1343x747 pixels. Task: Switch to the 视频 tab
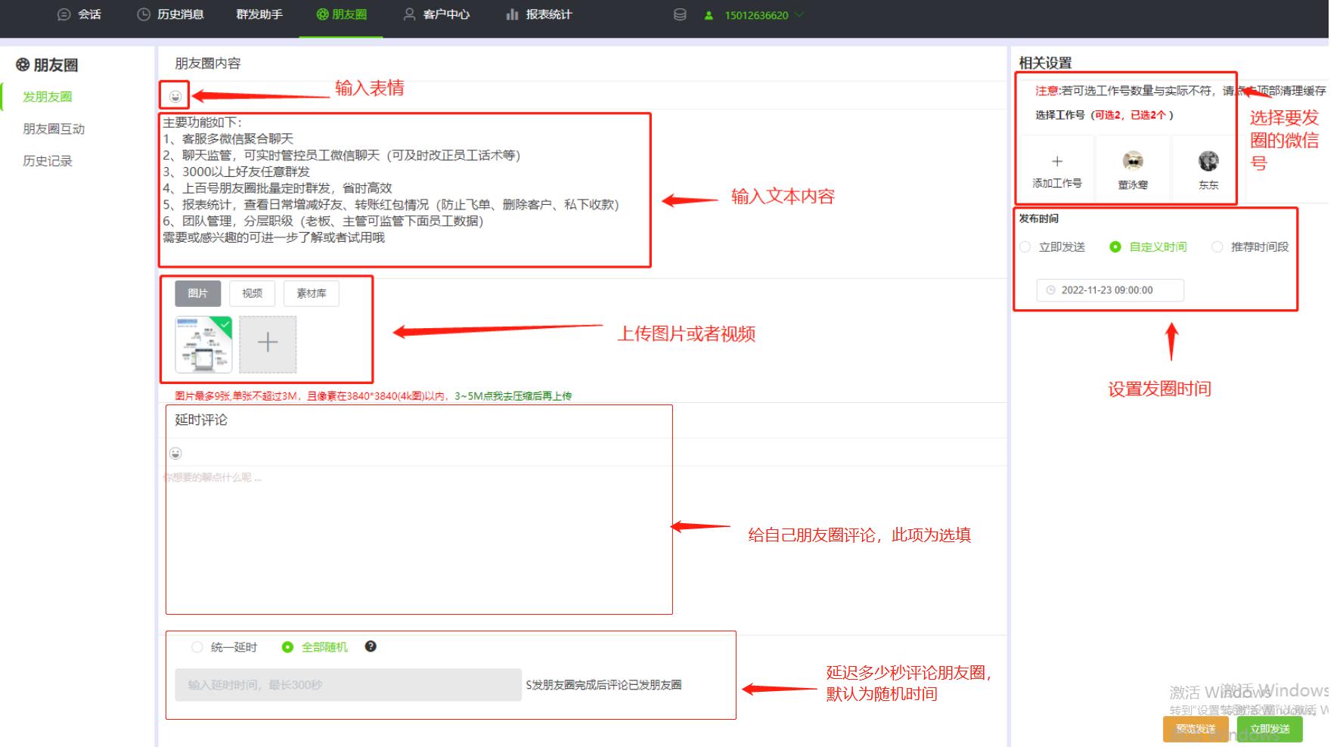coord(252,293)
